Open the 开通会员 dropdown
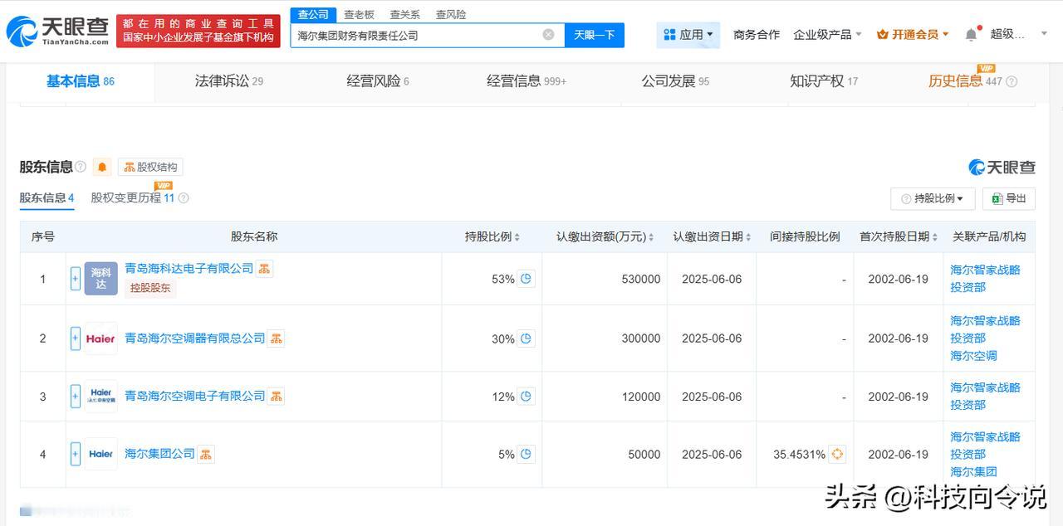 [914, 35]
